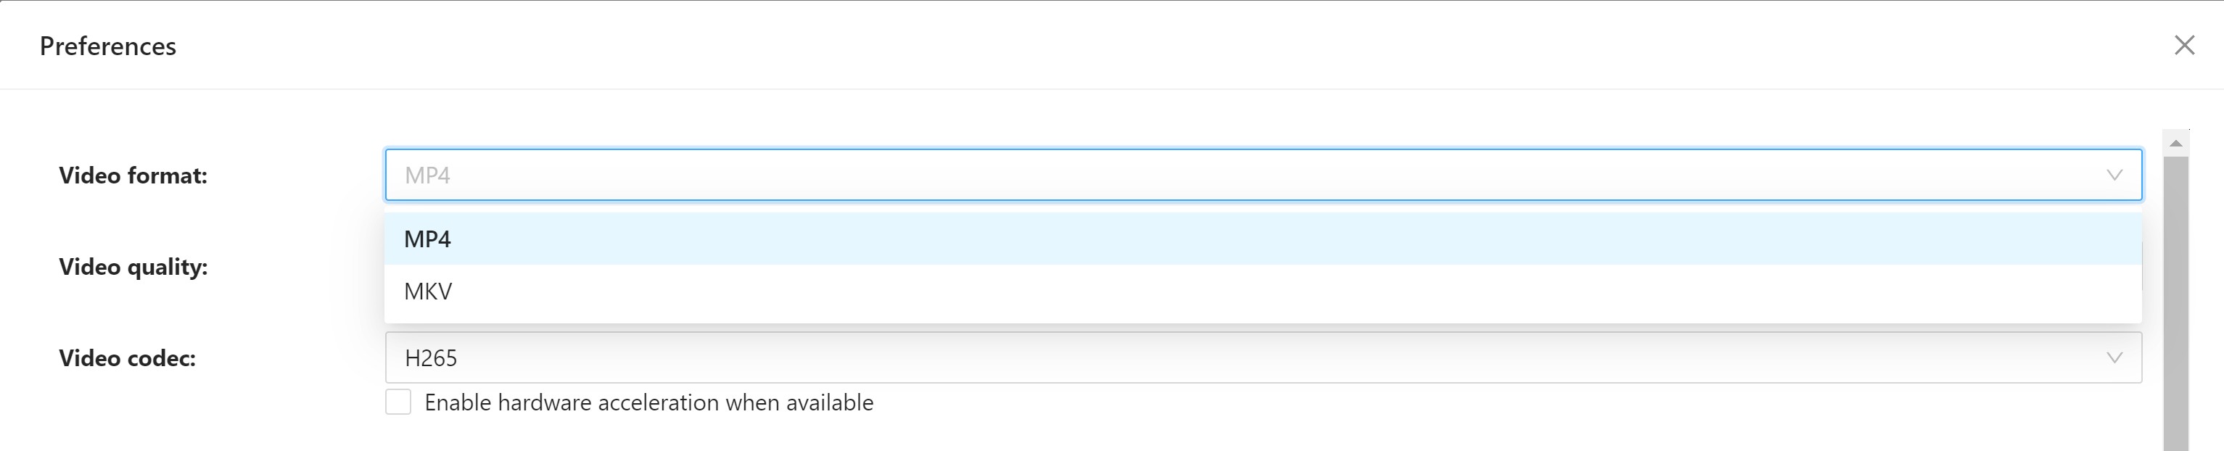Click the scrollbar up arrow
The image size is (2224, 451).
click(2175, 143)
